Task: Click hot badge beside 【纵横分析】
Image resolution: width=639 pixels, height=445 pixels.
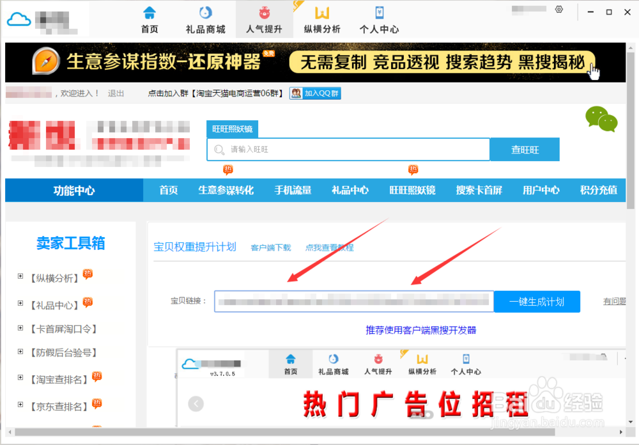Action: (88, 274)
